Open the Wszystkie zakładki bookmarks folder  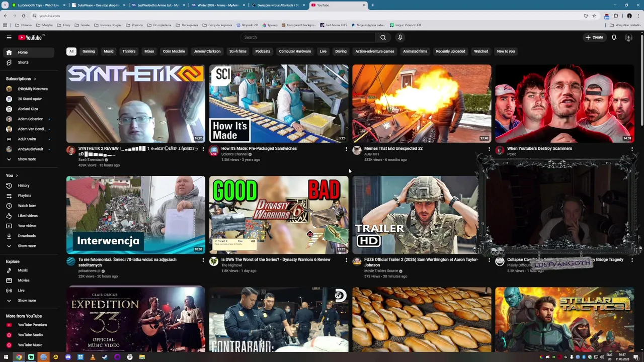pyautogui.click(x=625, y=25)
